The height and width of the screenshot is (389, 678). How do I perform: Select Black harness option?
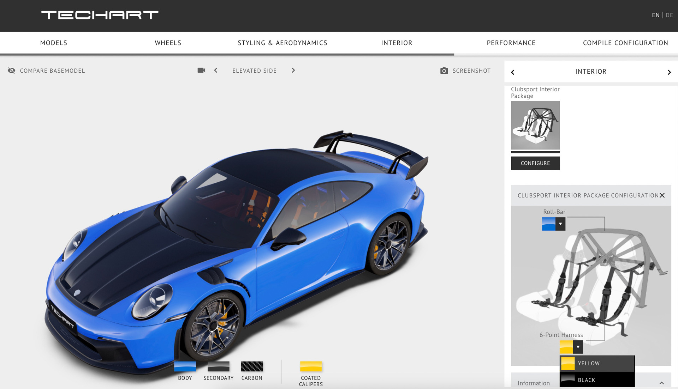pyautogui.click(x=597, y=379)
